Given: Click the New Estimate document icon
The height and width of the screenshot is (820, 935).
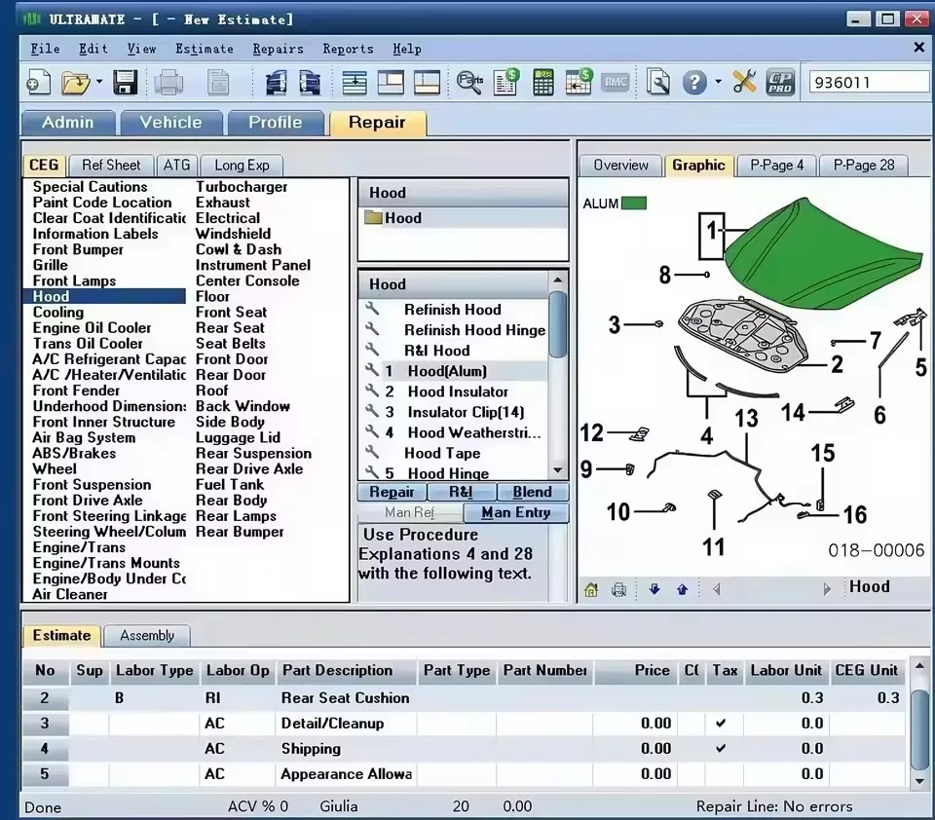Looking at the screenshot, I should click(x=38, y=83).
